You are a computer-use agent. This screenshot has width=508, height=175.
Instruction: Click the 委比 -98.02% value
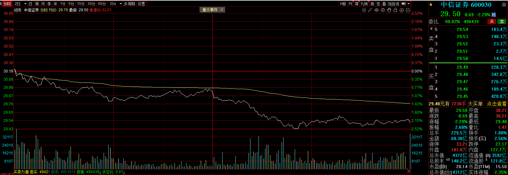coord(452,22)
